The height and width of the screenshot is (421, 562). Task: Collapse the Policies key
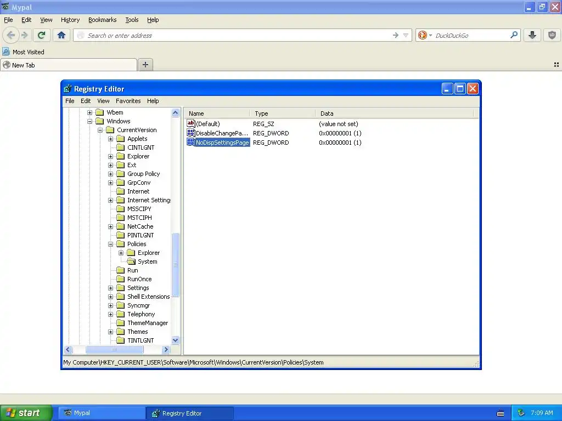click(110, 244)
